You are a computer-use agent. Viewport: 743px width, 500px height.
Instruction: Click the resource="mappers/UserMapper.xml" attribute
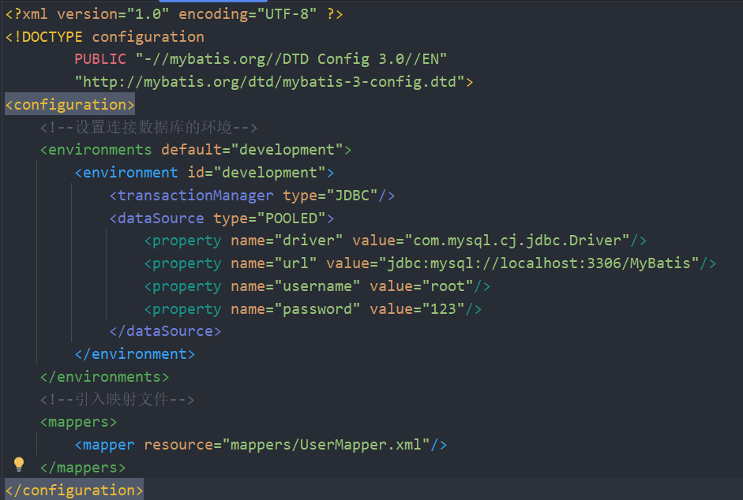pyautogui.click(x=287, y=445)
